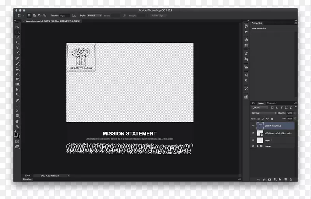Choose Intersect with Selection mode
Viewport: 311px width, 199px height.
pos(45,16)
